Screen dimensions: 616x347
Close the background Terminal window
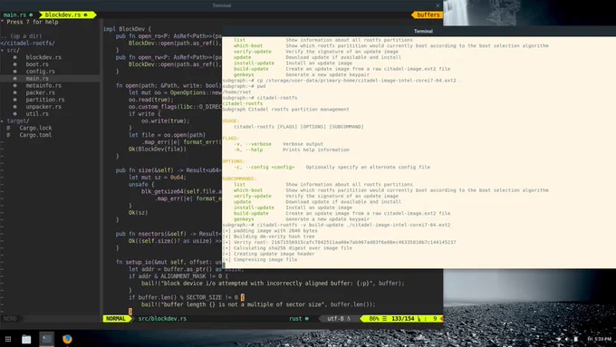[438, 5]
